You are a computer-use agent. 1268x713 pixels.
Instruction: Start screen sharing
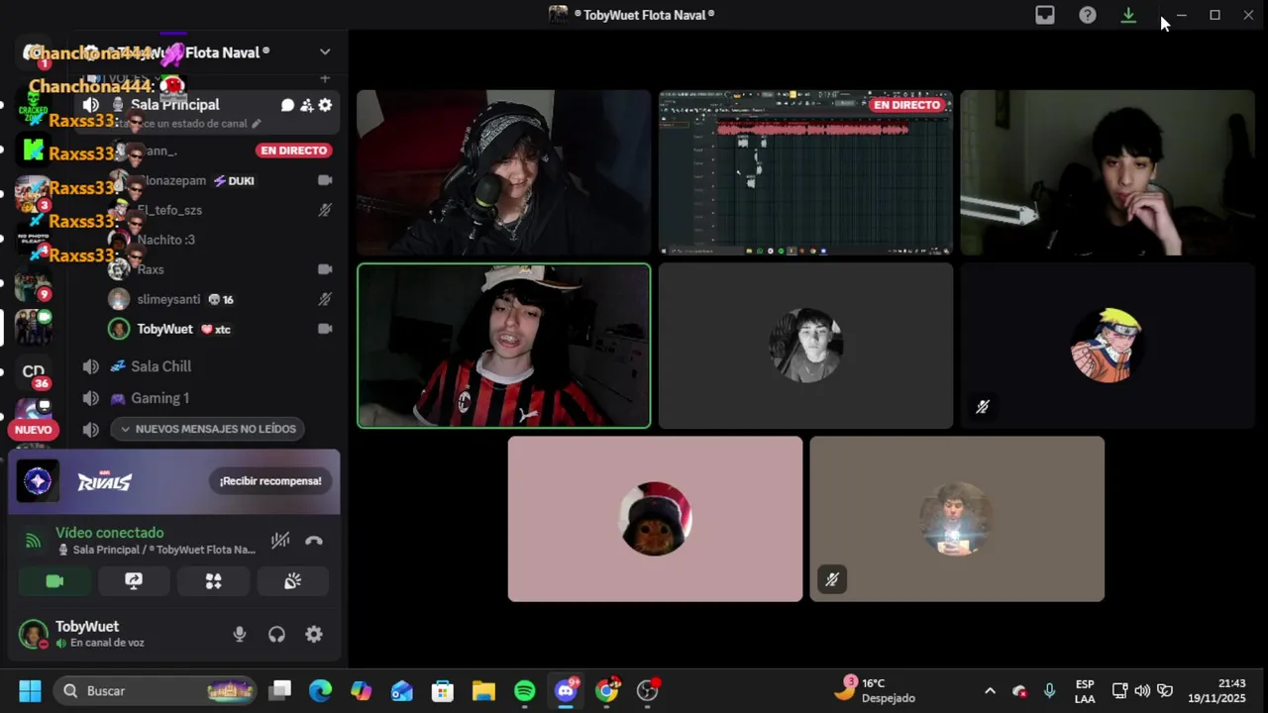[134, 581]
